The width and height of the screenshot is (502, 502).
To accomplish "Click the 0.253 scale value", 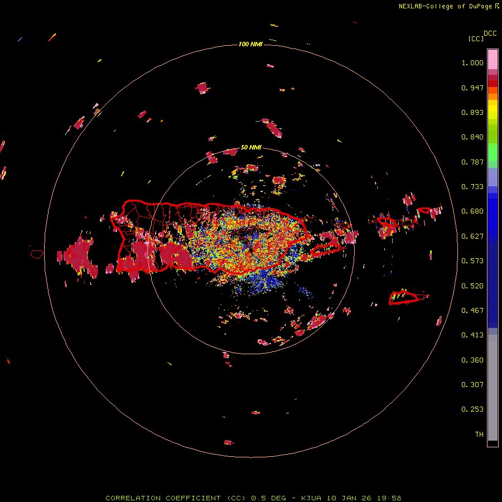I will point(472,409).
